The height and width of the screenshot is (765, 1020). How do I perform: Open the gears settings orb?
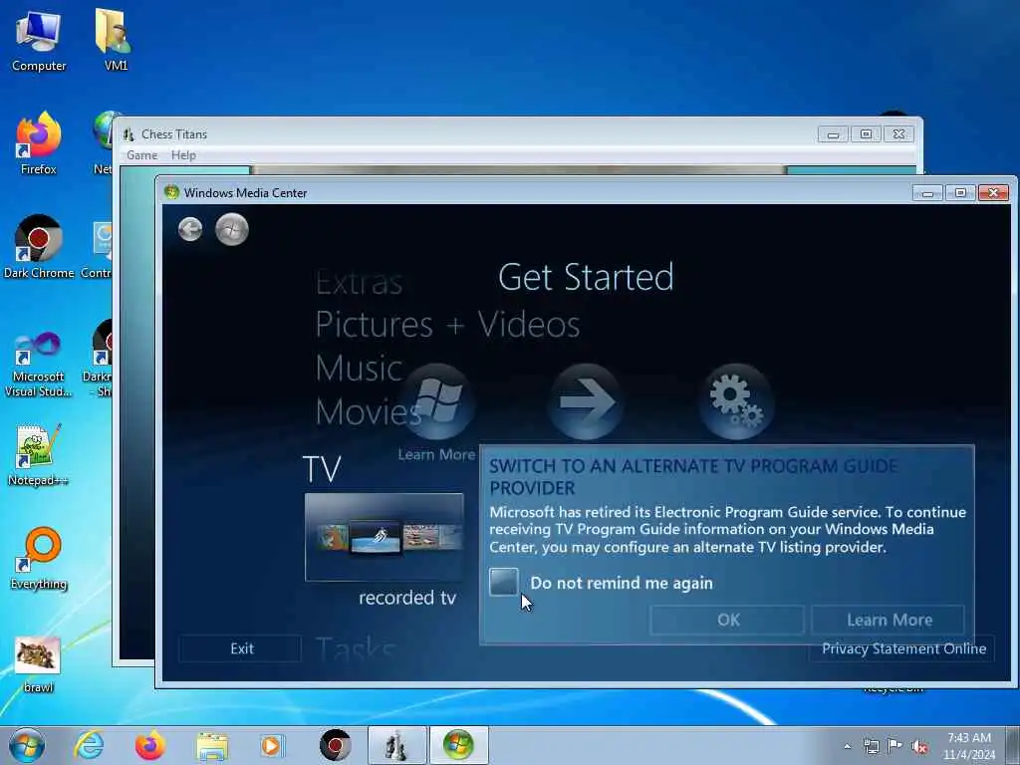click(x=736, y=401)
